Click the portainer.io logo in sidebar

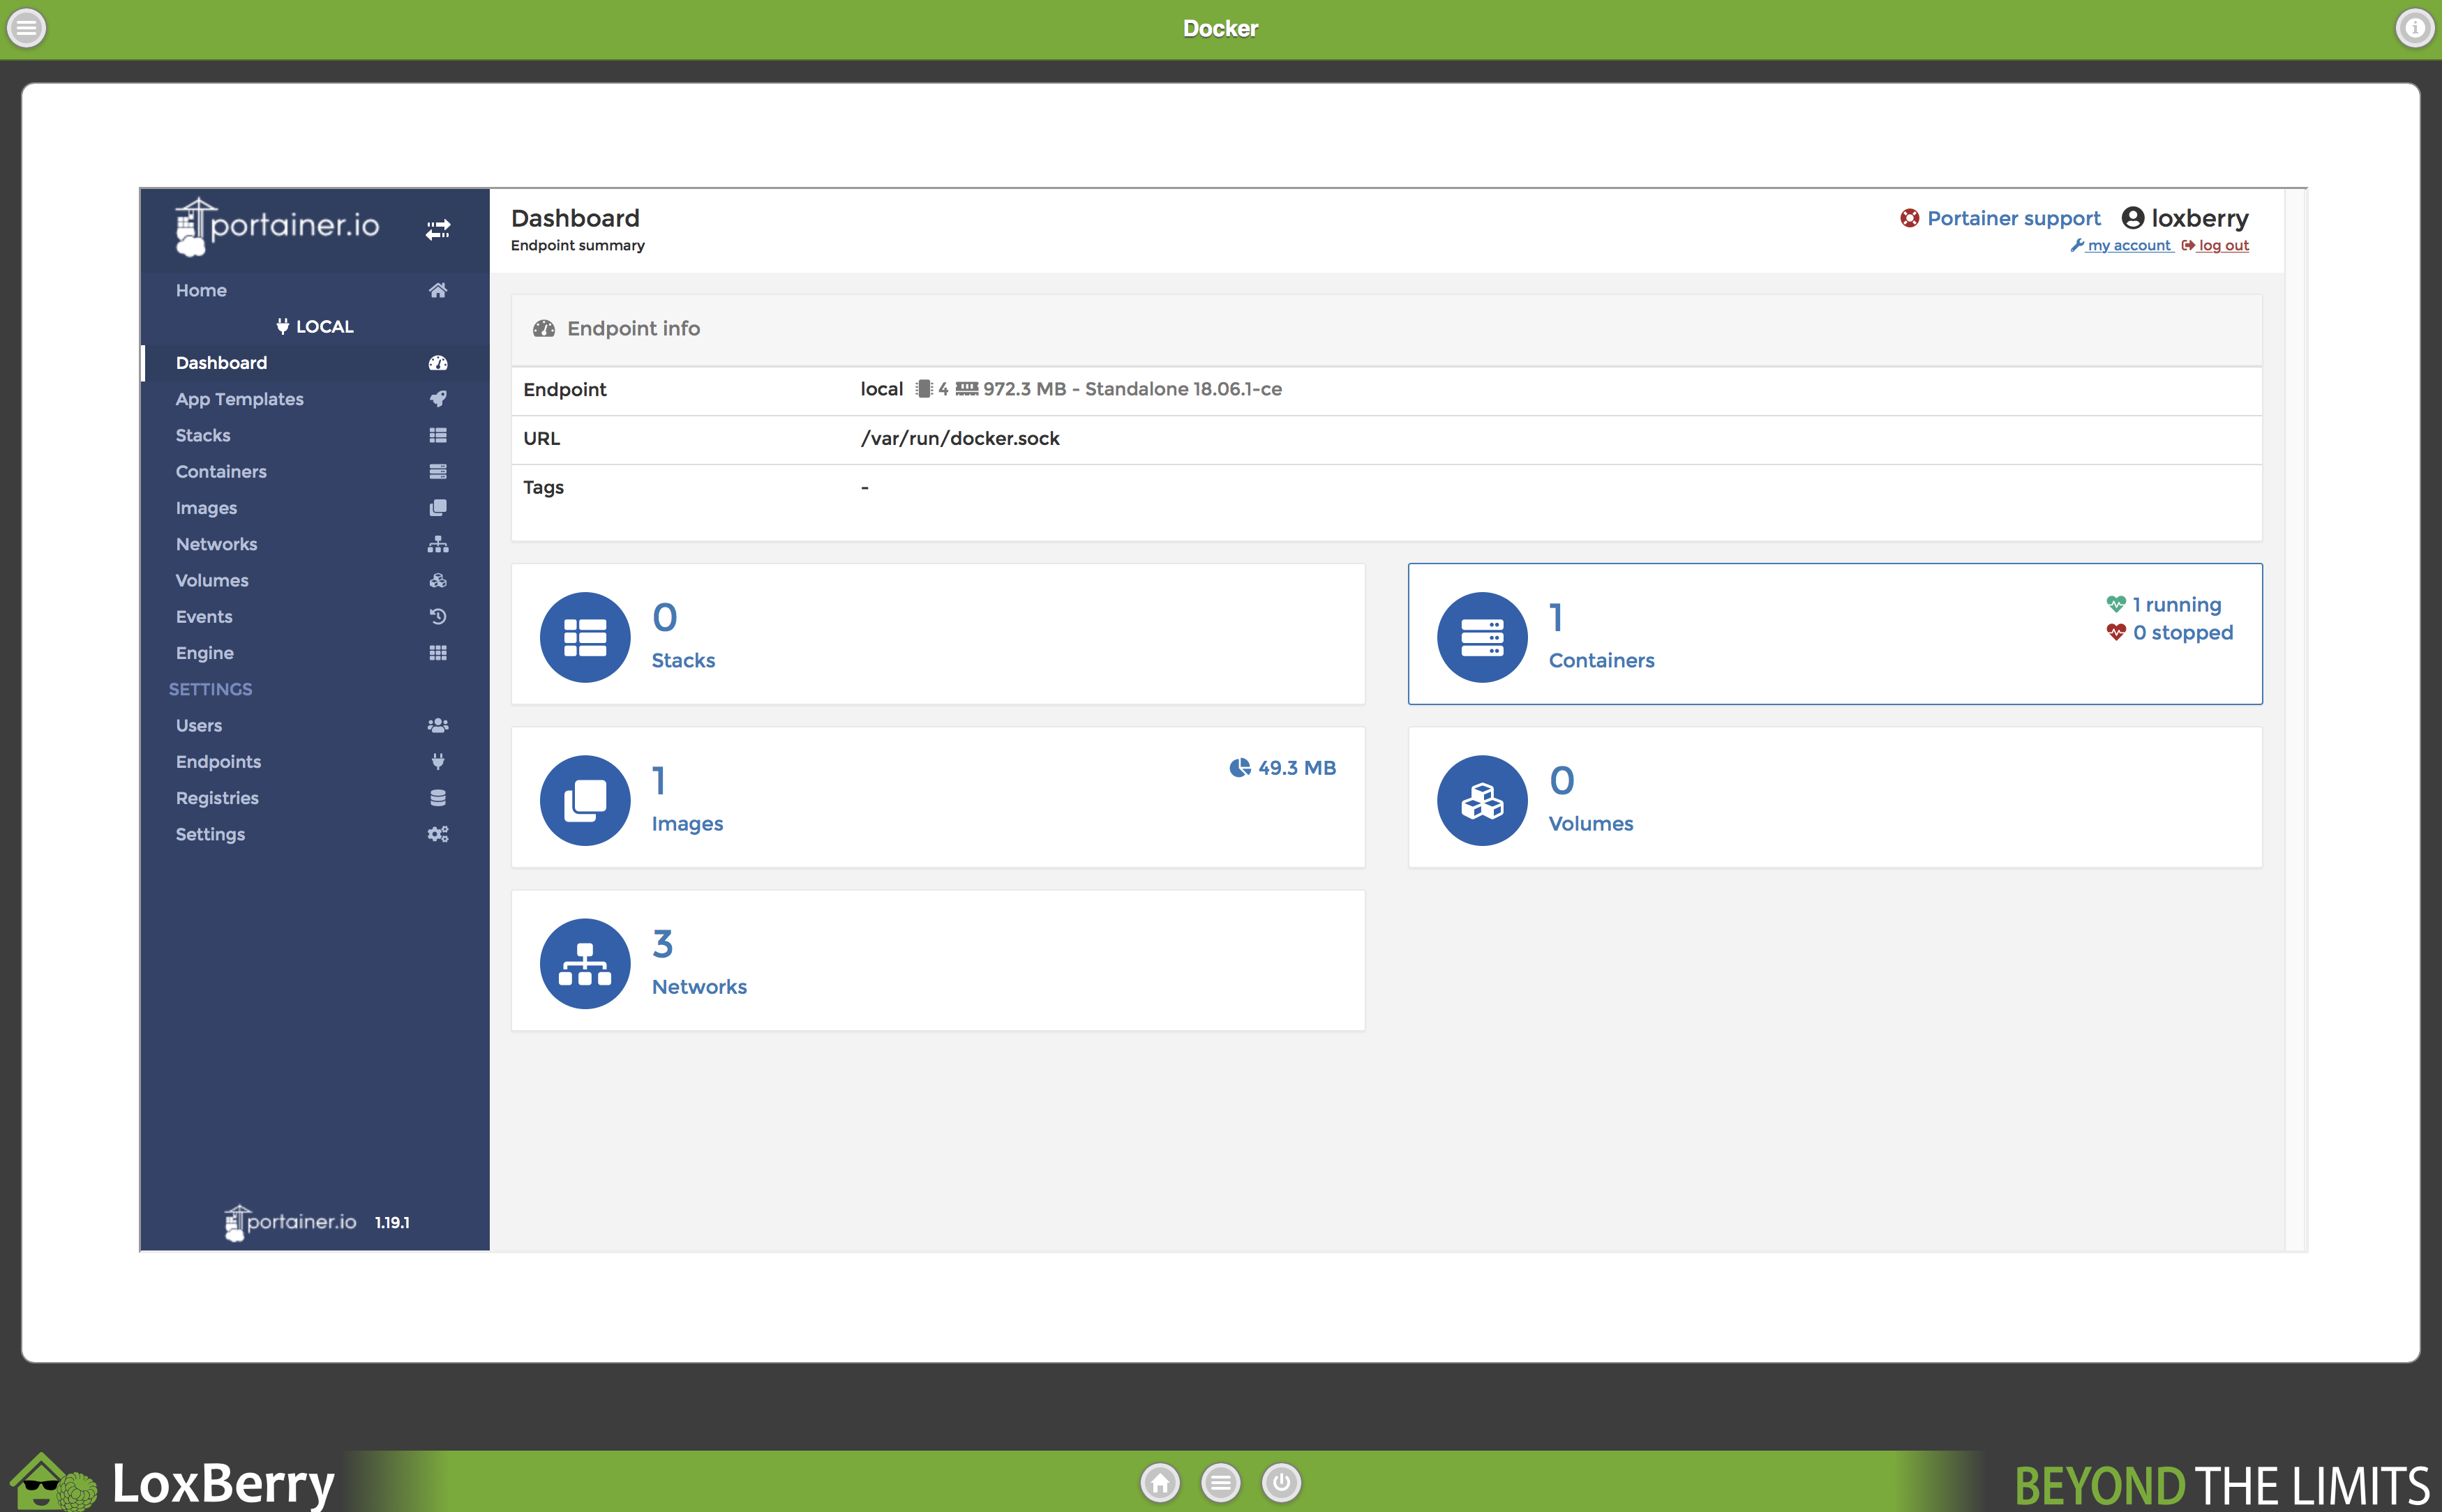tap(279, 226)
